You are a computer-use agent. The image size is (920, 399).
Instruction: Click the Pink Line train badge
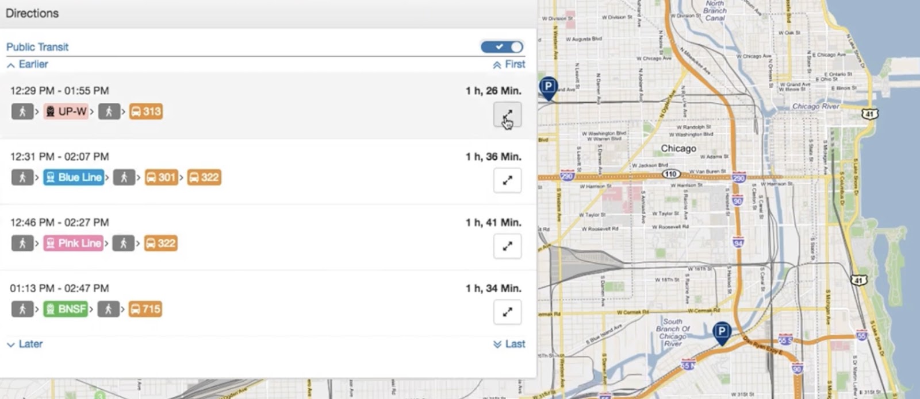pyautogui.click(x=73, y=243)
